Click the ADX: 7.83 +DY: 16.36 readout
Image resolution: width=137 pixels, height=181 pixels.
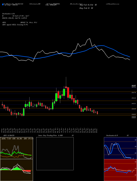tap(17, 138)
